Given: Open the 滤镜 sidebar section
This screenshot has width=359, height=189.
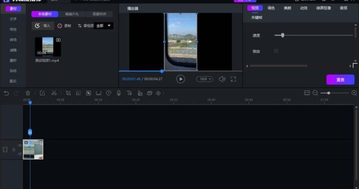Looking at the screenshot, I should (x=13, y=50).
